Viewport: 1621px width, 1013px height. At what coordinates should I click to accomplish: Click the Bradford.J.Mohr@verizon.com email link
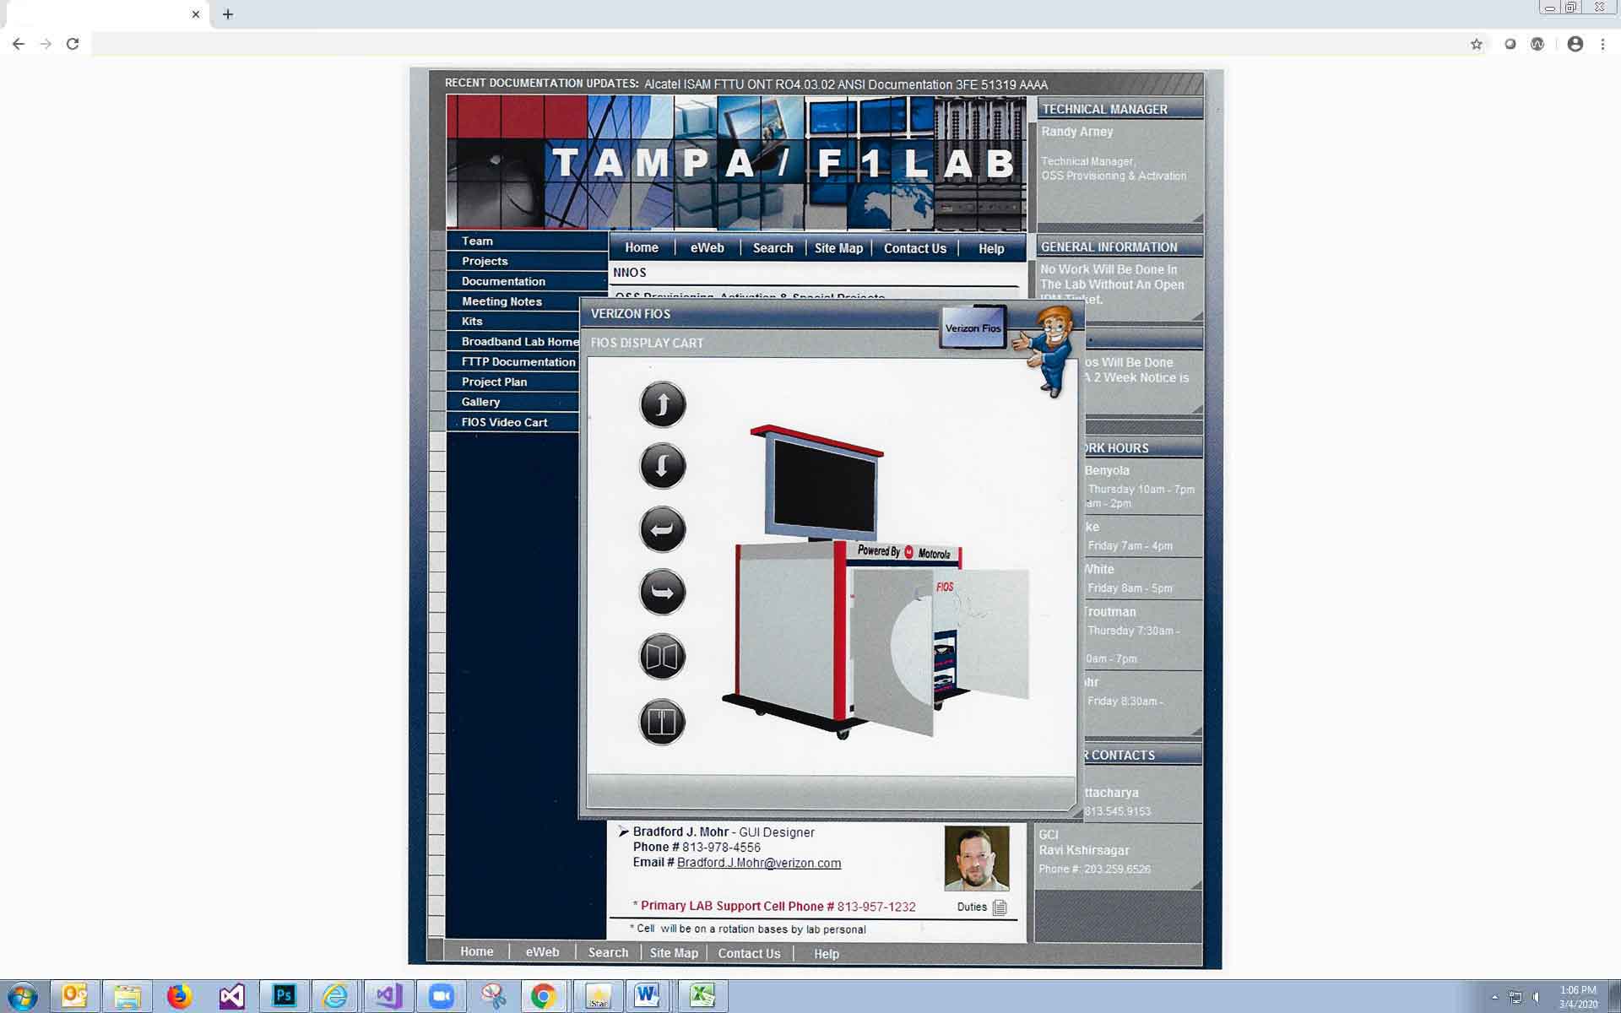pyautogui.click(x=758, y=863)
